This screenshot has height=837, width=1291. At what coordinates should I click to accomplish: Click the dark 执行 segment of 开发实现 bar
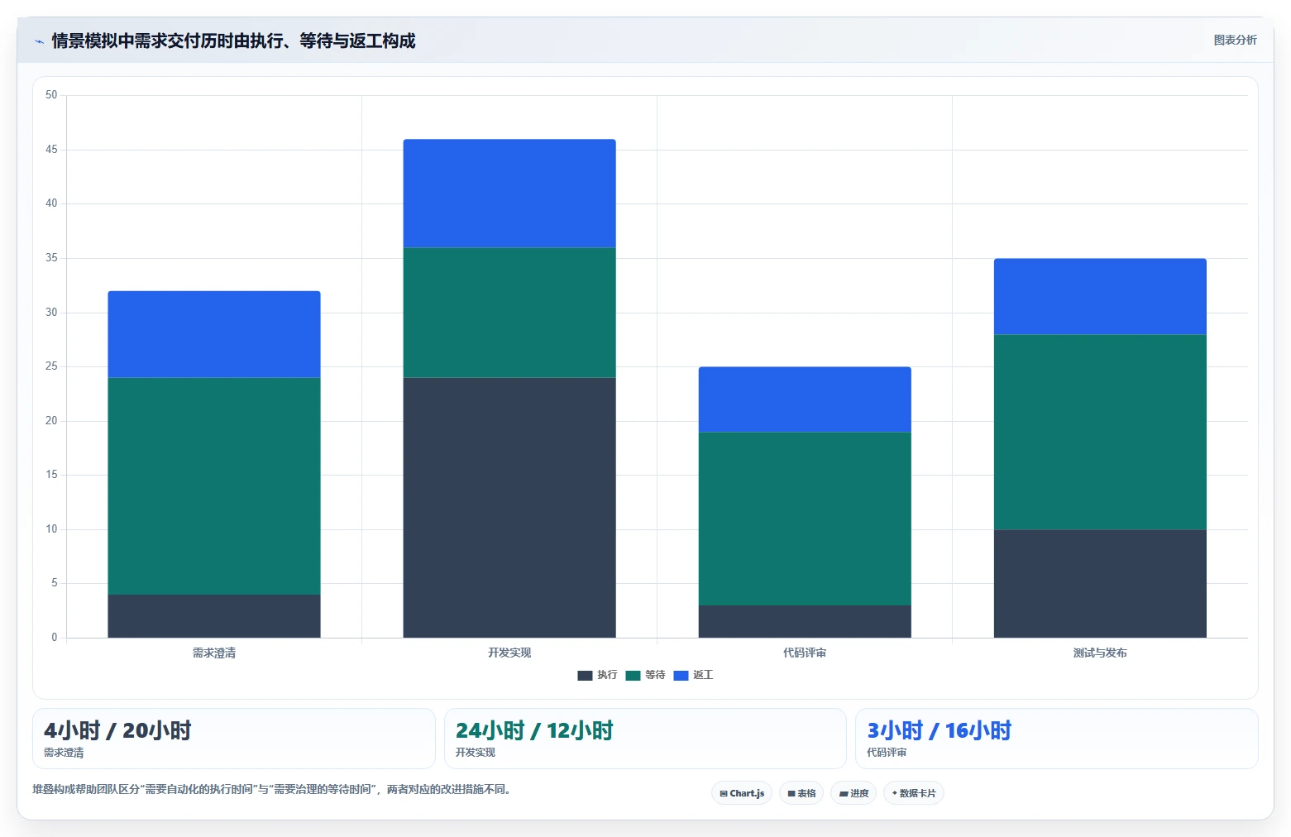point(509,508)
